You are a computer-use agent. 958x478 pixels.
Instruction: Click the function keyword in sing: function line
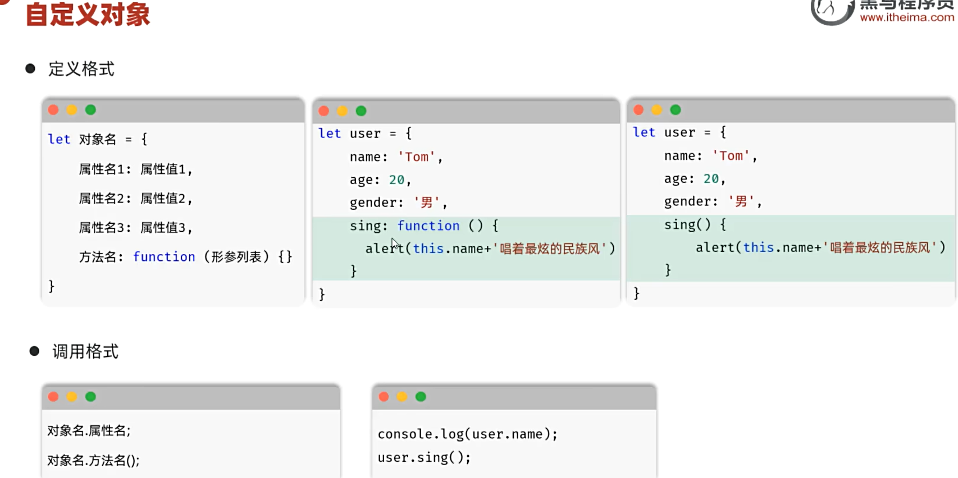(x=428, y=226)
